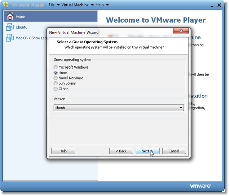Image resolution: width=229 pixels, height=196 pixels.
Task: Click the 'New Virtual Machine Wizard' title
Action: click(x=74, y=32)
